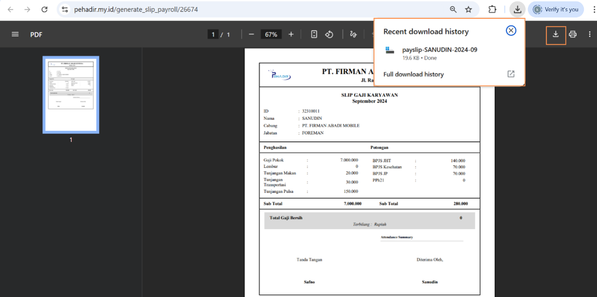
Task: Select the annotation drawing tool
Action: point(353,34)
